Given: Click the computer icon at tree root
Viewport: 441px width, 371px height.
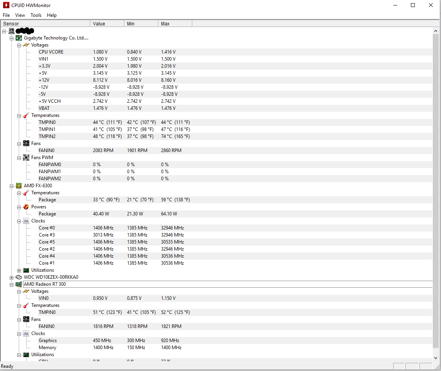Looking at the screenshot, I should pyautogui.click(x=11, y=31).
